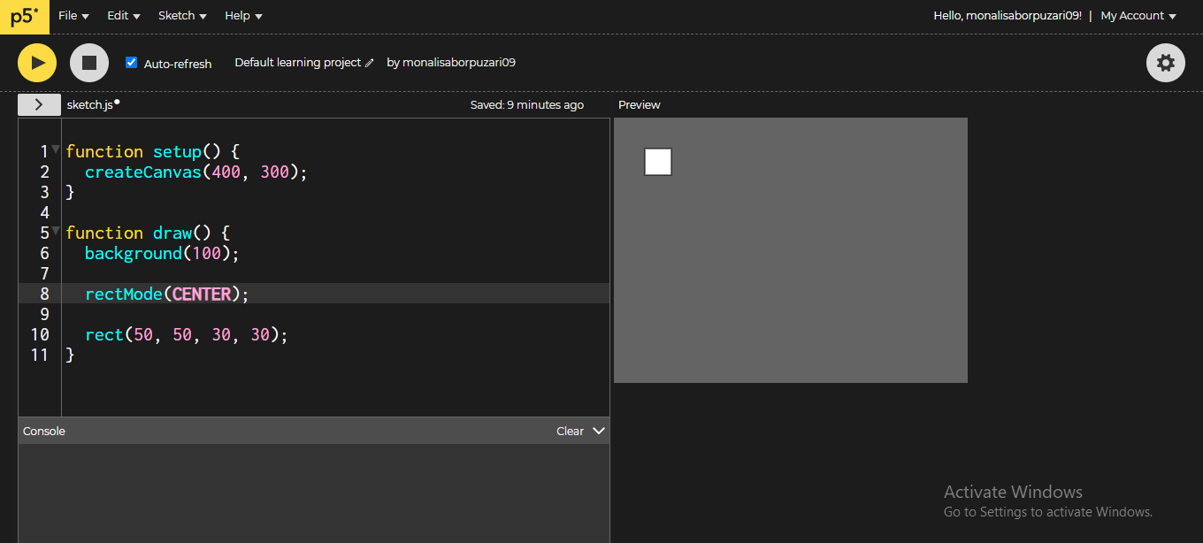The height and width of the screenshot is (543, 1203).
Task: Toggle the Auto-refresh checkbox
Action: 132,63
